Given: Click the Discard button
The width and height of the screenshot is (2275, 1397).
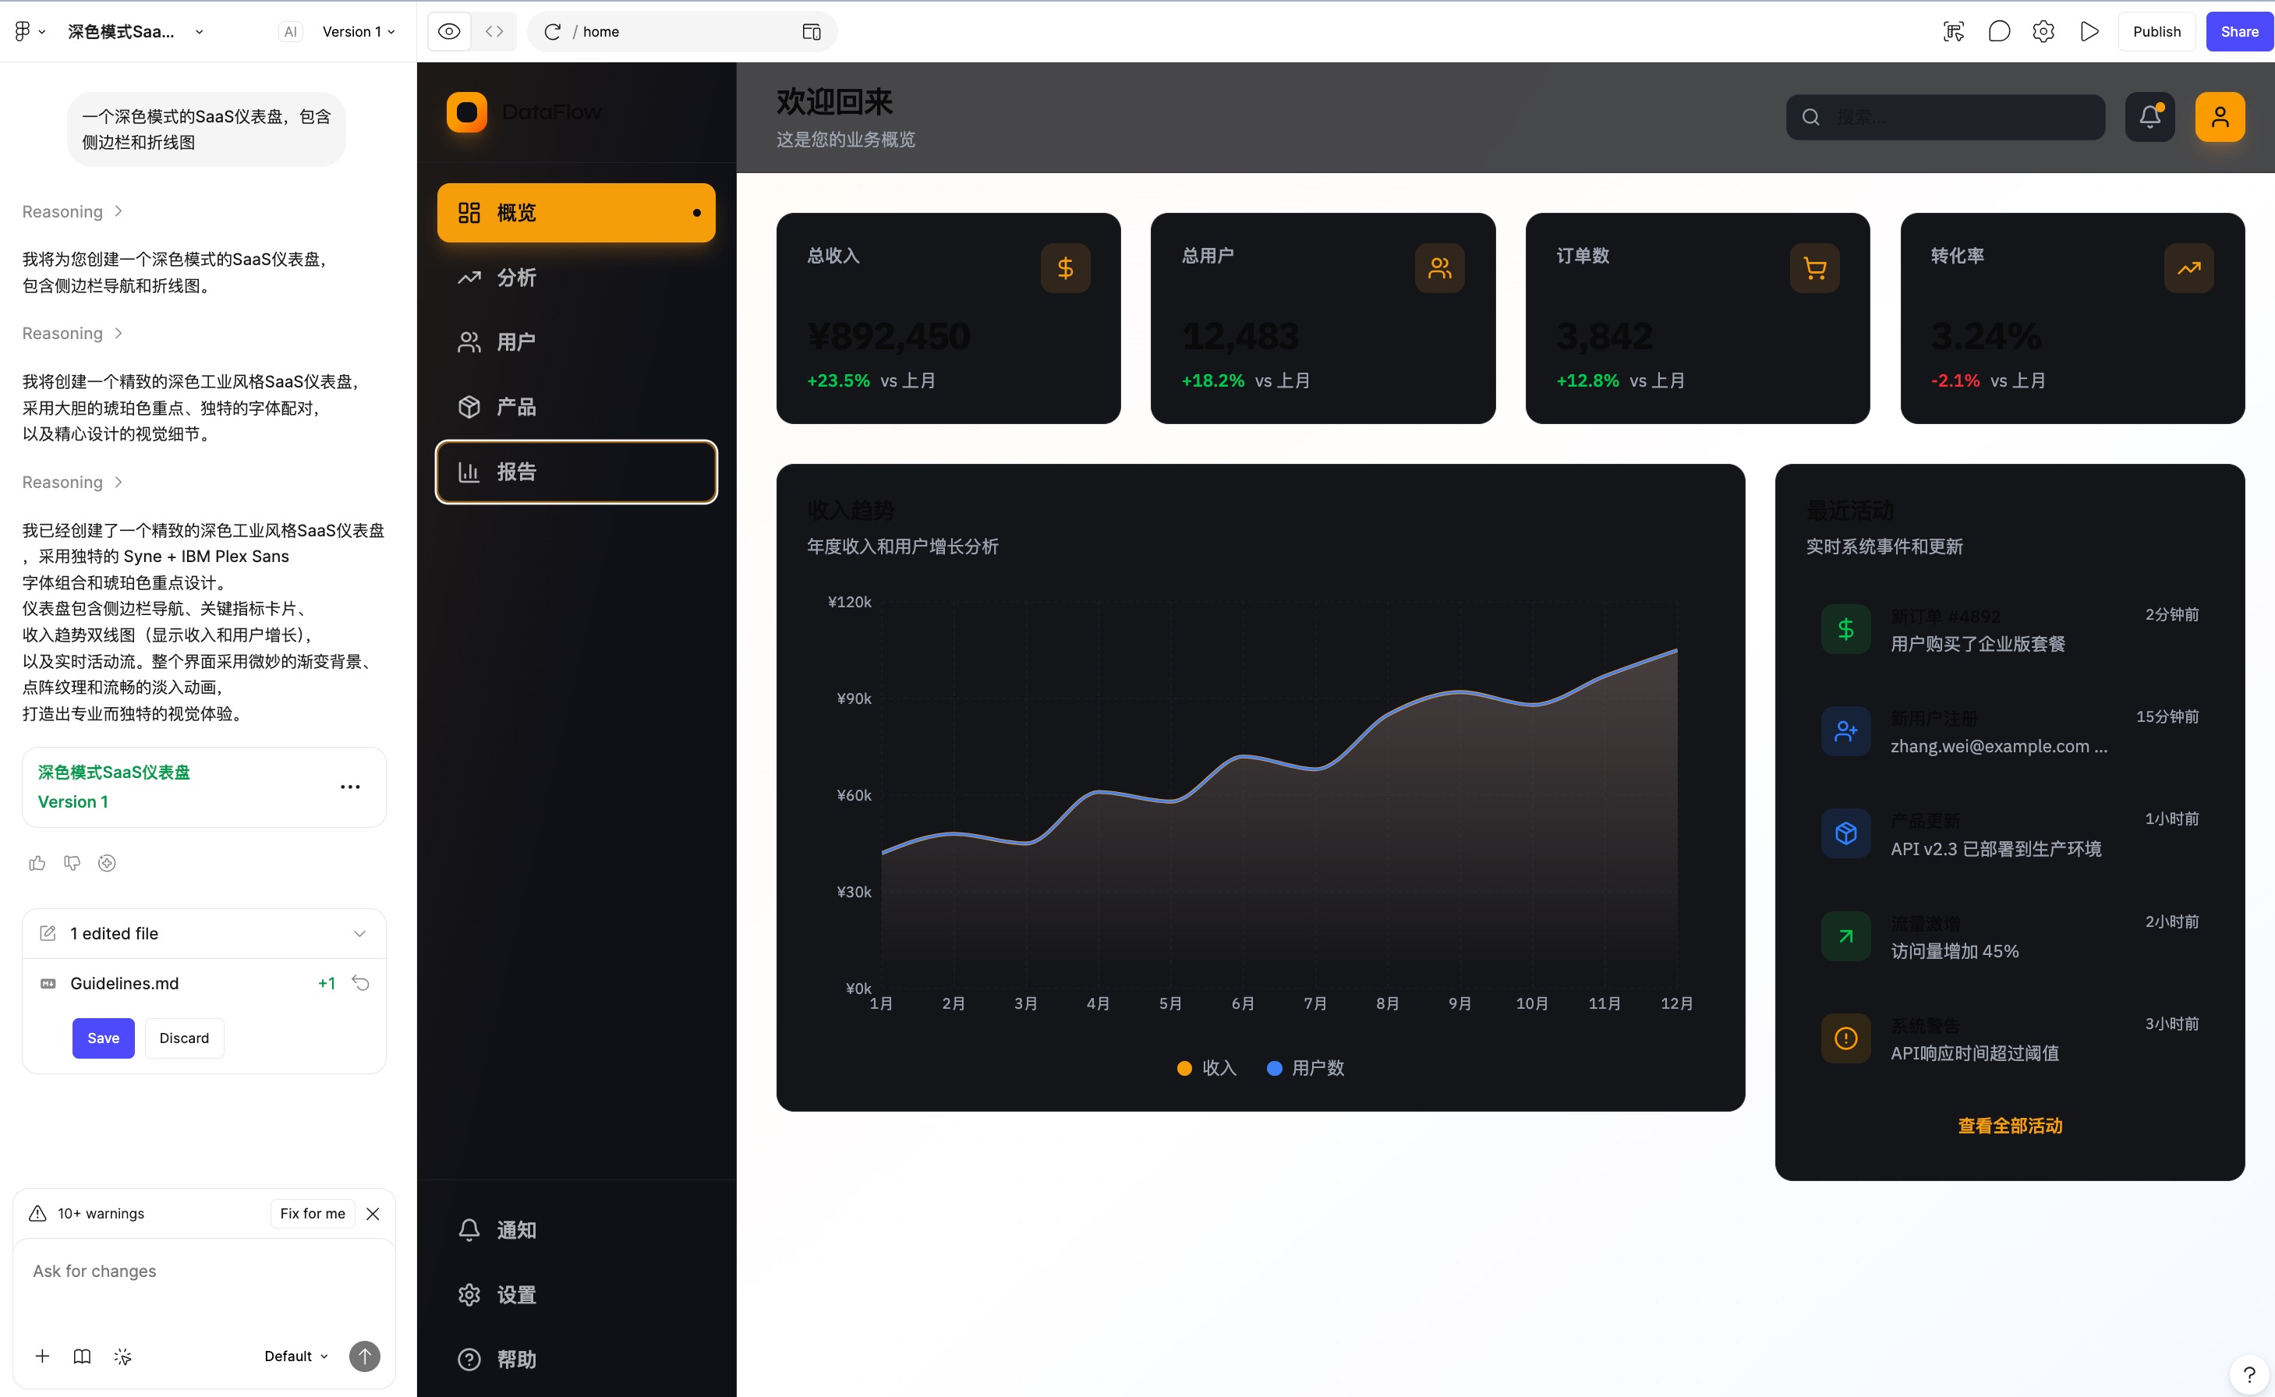Looking at the screenshot, I should pos(184,1038).
